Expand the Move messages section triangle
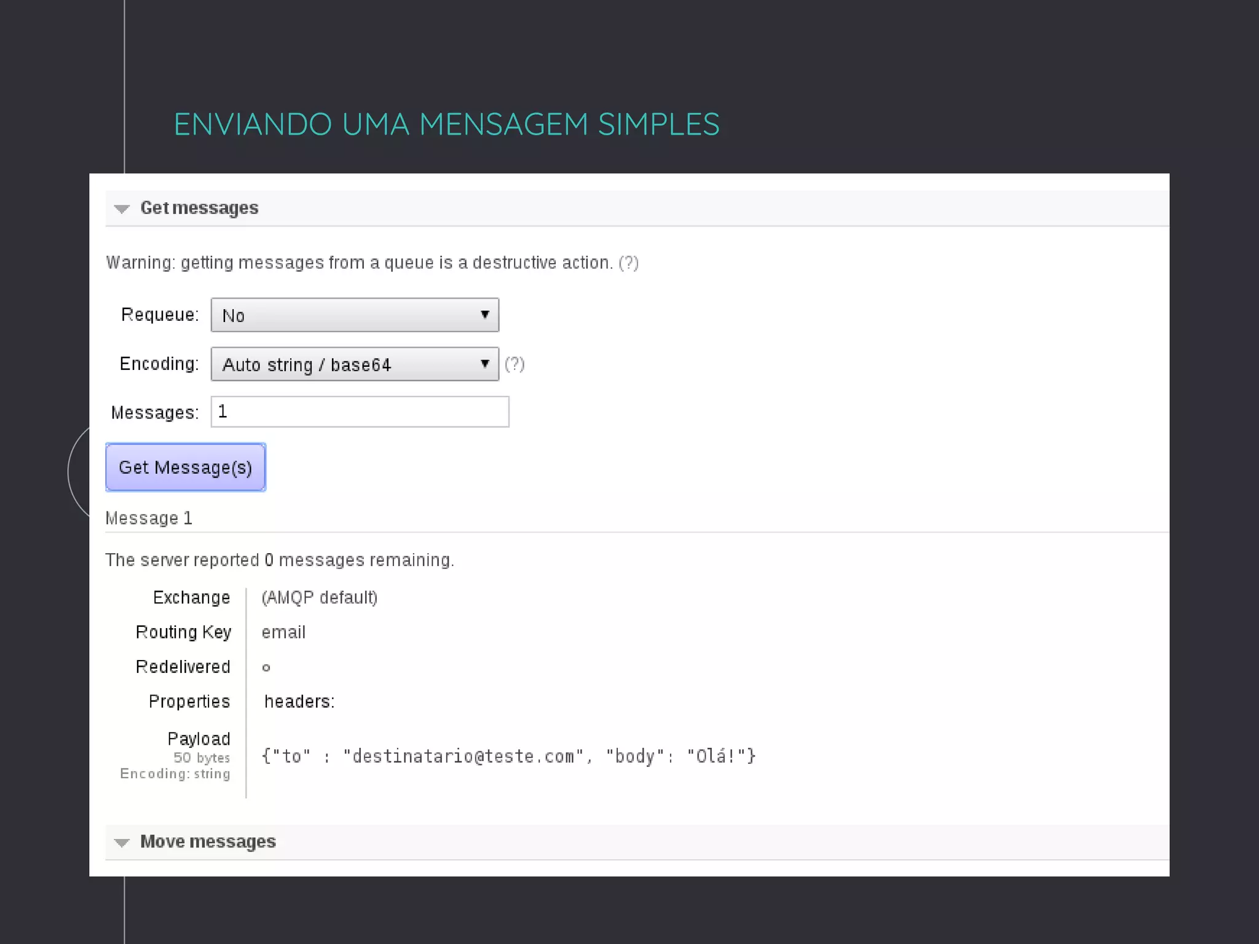 click(122, 843)
